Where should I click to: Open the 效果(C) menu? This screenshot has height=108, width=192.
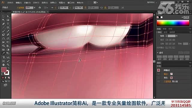pyautogui.click(x=53, y=3)
